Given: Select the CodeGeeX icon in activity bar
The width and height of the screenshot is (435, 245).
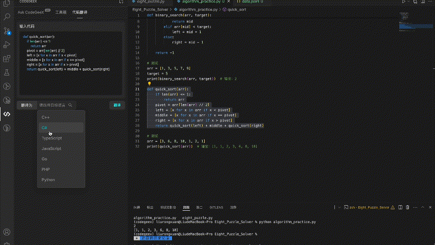Looking at the screenshot, I should click(x=7, y=114).
